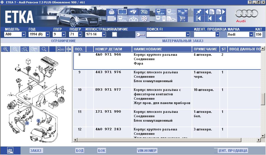The image size is (266, 155).
Task: Open the МАРКА Audi dropdown
Action: coord(251,34)
